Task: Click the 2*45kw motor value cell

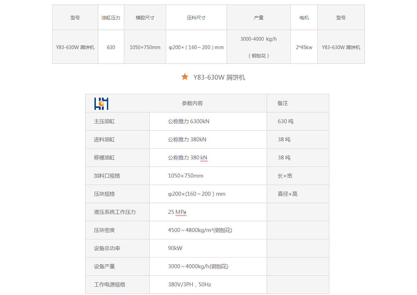Action: coord(304,47)
